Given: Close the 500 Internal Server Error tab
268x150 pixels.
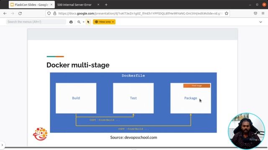Looking at the screenshot, I should (98, 5).
